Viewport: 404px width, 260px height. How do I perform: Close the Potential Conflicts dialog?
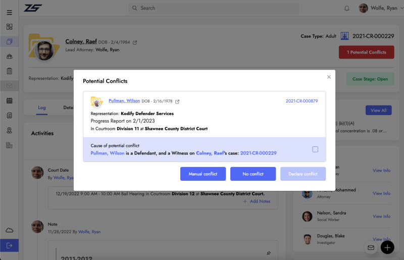tap(329, 77)
